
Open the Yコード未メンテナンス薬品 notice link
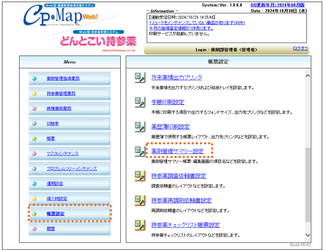pos(196,23)
